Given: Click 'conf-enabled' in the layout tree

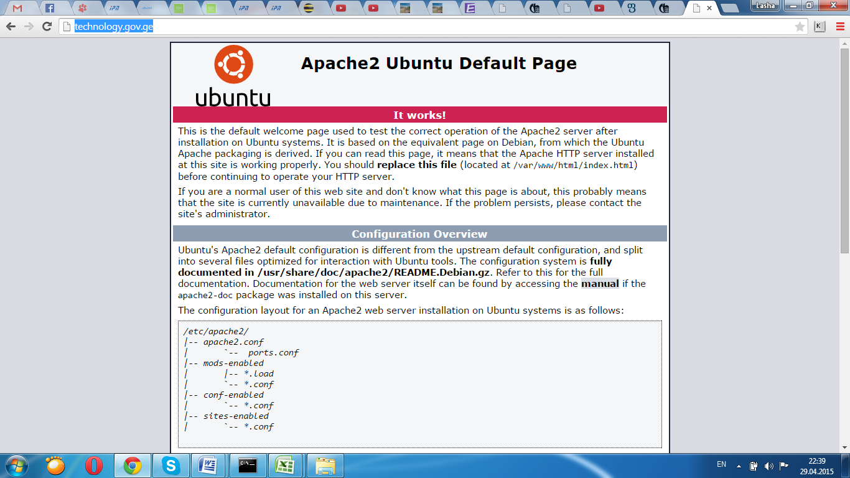Looking at the screenshot, I should tap(233, 395).
